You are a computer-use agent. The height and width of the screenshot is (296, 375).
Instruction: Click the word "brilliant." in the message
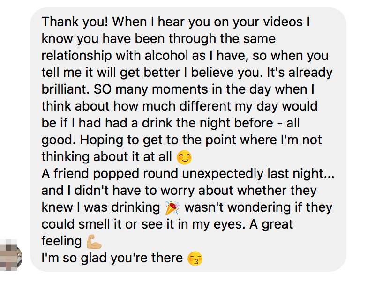coord(65,89)
